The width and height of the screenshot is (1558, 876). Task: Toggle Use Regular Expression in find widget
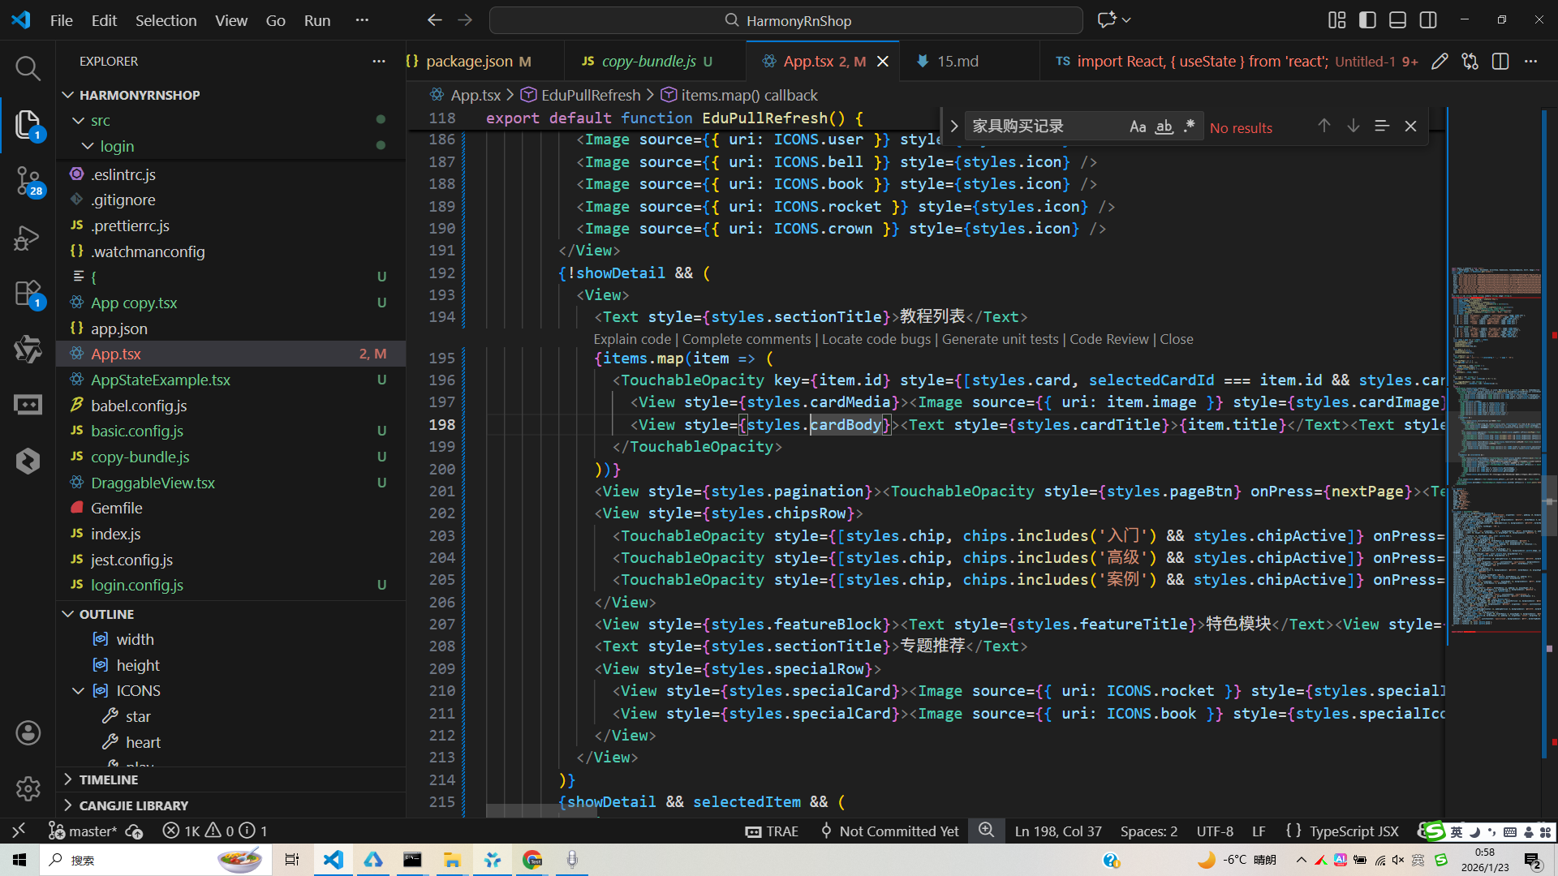pyautogui.click(x=1190, y=127)
